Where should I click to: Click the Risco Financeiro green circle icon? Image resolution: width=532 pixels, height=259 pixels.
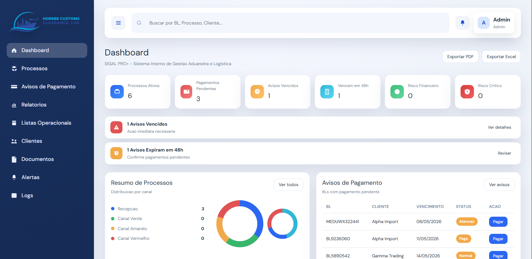point(397,92)
